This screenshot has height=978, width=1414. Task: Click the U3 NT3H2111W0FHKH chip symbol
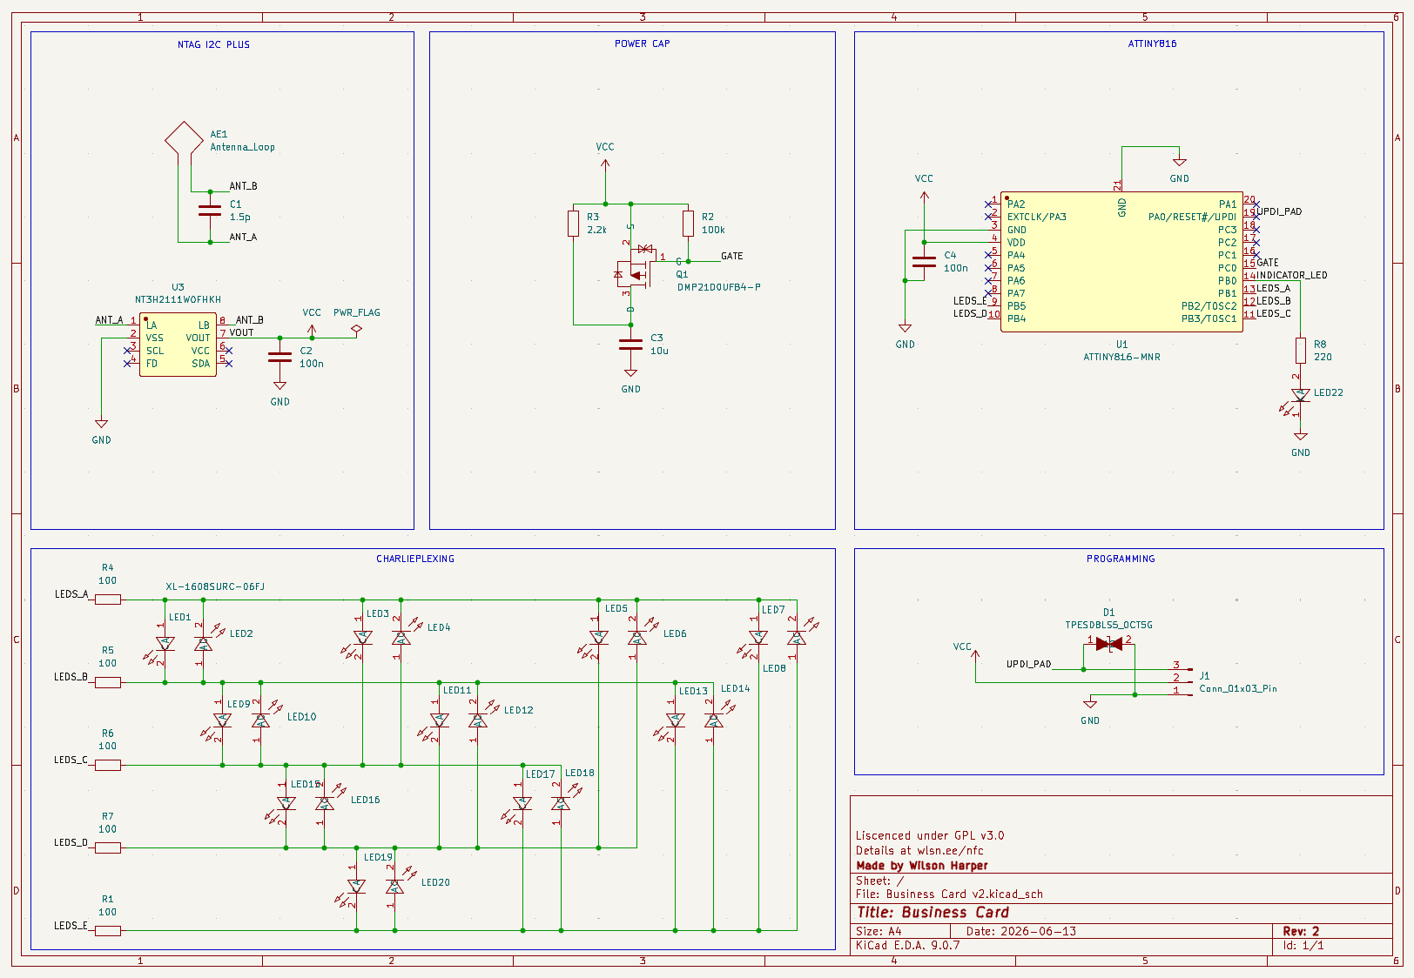tap(178, 345)
